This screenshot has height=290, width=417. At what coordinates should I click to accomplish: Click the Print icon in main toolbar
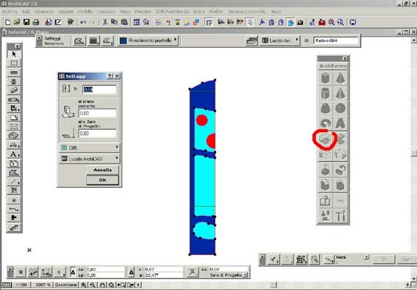pos(36,22)
